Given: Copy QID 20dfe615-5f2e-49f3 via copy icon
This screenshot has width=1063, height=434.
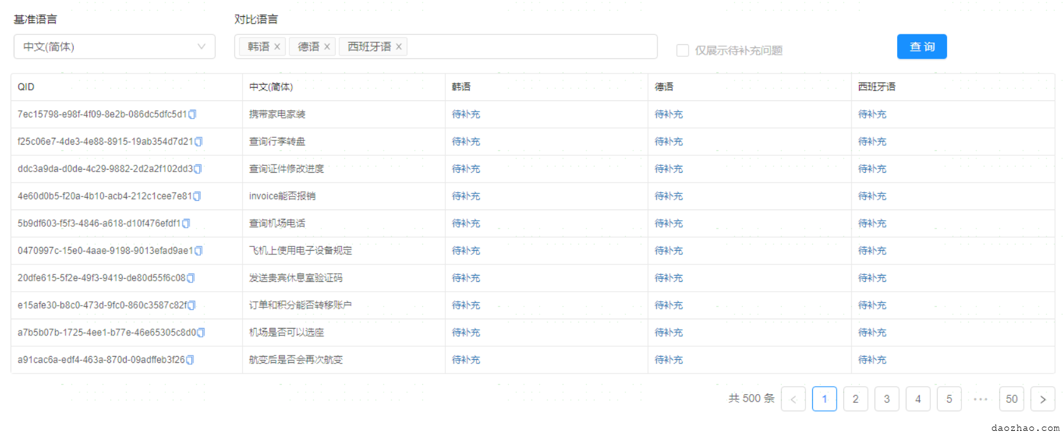Looking at the screenshot, I should click(x=191, y=278).
